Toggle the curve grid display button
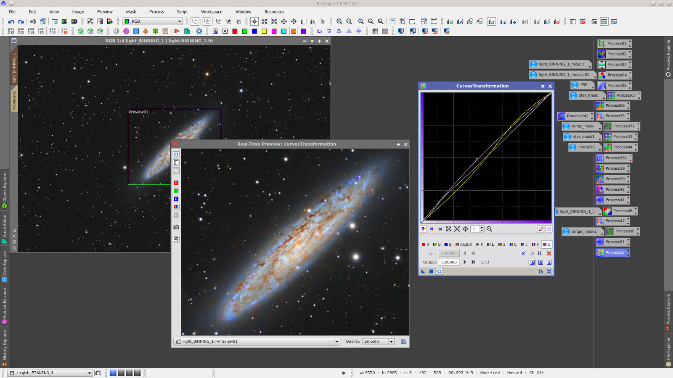Screen dimensions: 673x378 549,229
